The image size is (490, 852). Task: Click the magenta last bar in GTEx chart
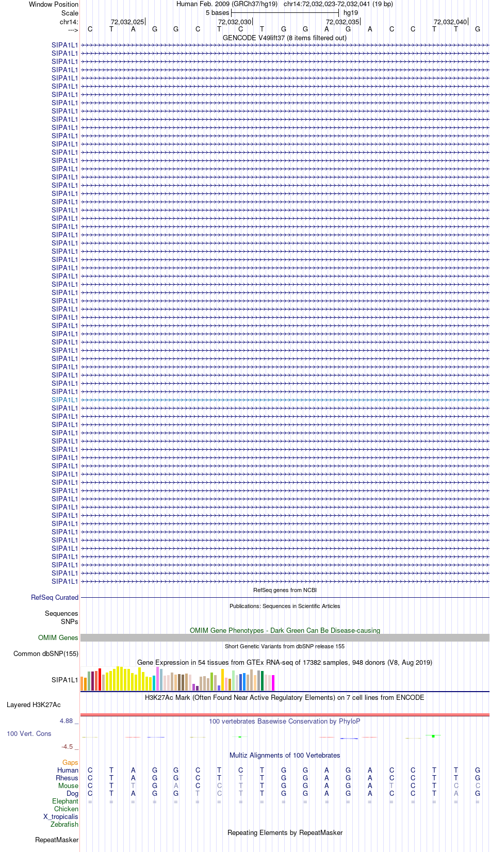click(273, 683)
